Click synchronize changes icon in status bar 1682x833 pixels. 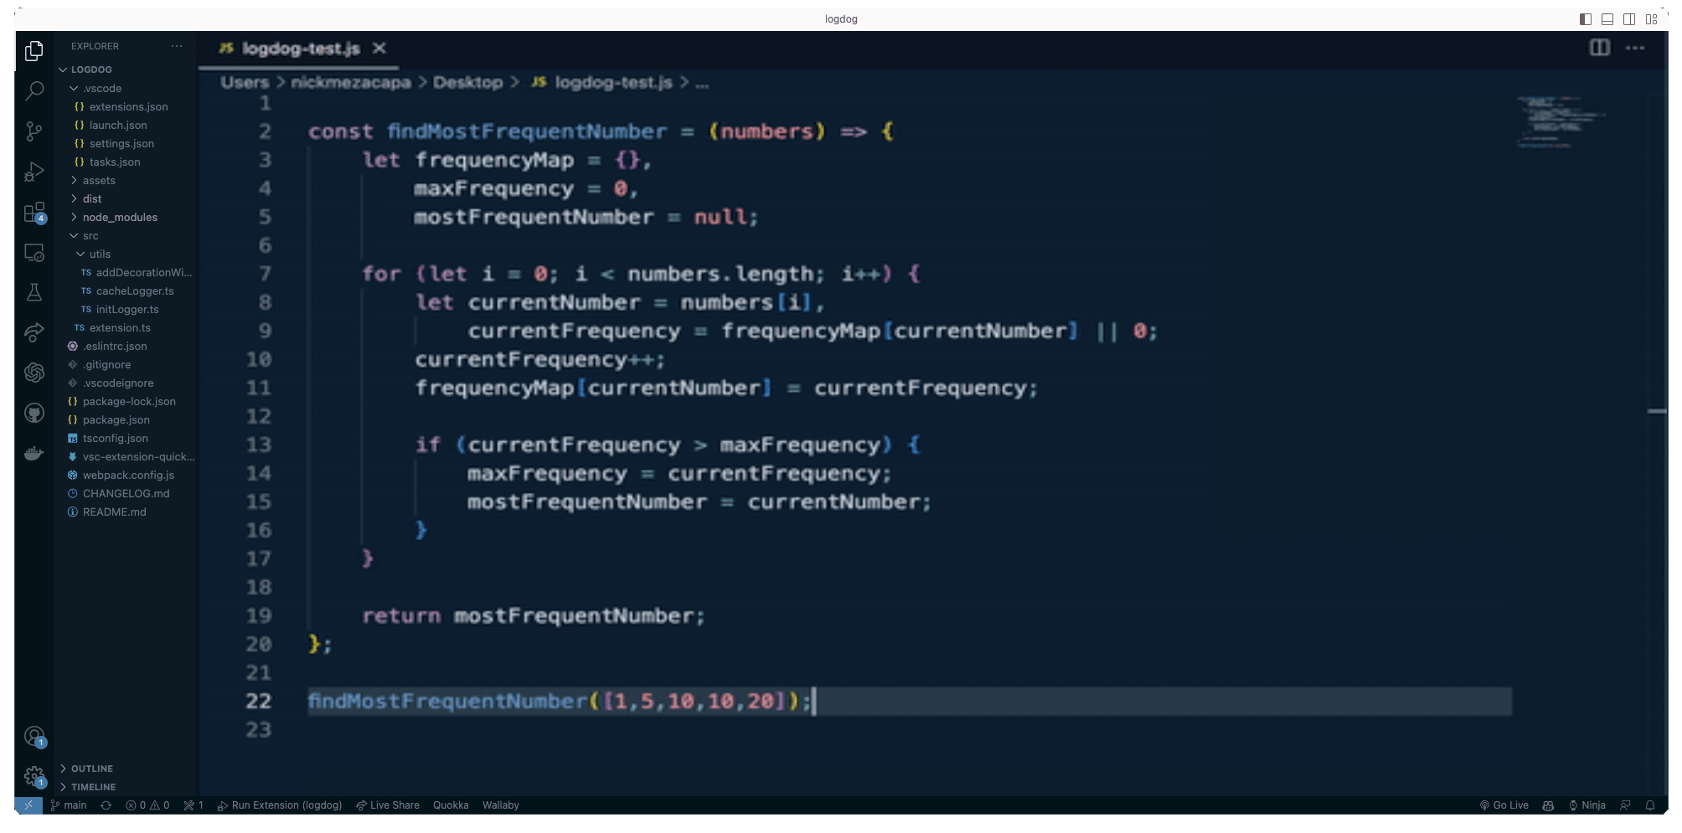[106, 805]
